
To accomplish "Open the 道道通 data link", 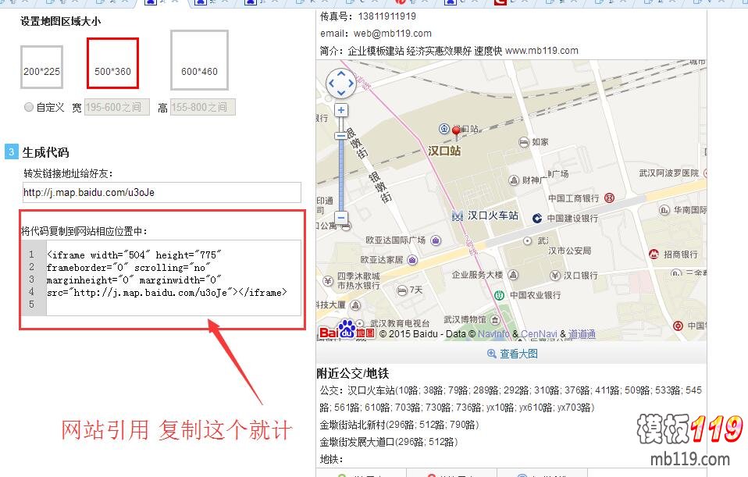I will 582,334.
